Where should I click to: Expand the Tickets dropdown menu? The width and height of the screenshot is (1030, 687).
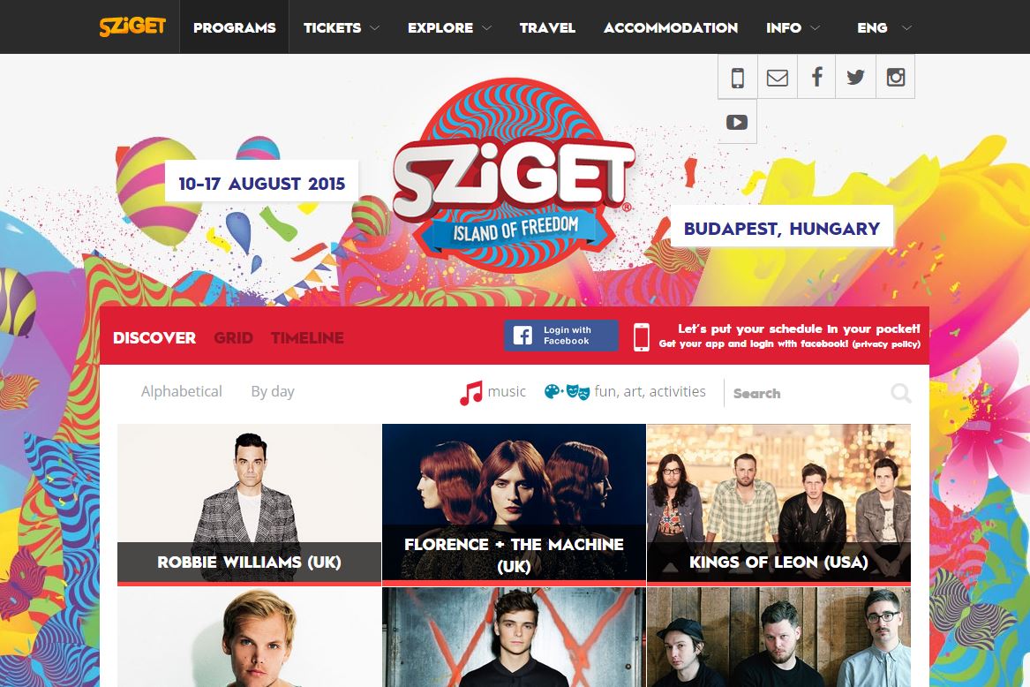click(342, 27)
